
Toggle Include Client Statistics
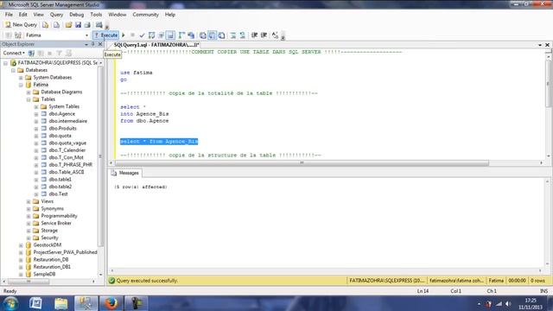191,35
